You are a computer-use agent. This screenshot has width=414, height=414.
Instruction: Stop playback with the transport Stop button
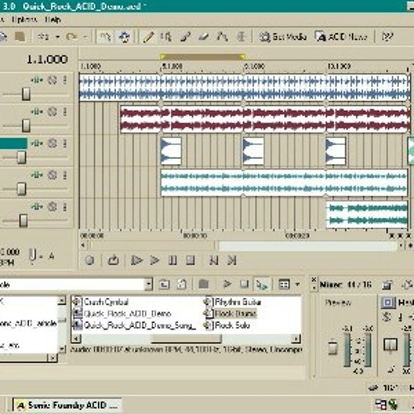(190, 260)
